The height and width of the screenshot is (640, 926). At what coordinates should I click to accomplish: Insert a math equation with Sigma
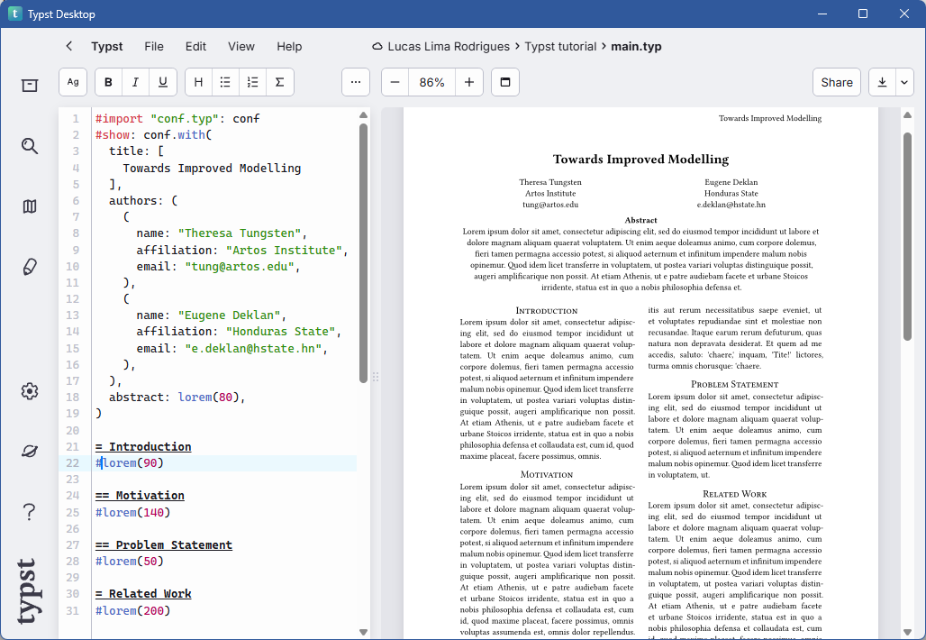[279, 82]
